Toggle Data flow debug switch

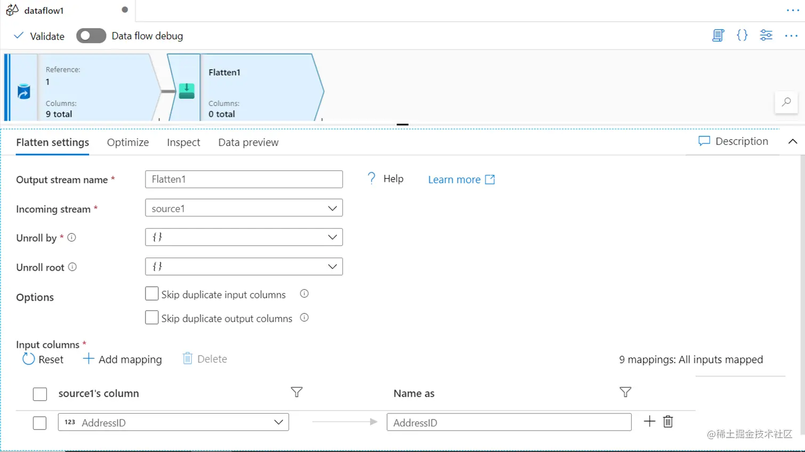91,36
